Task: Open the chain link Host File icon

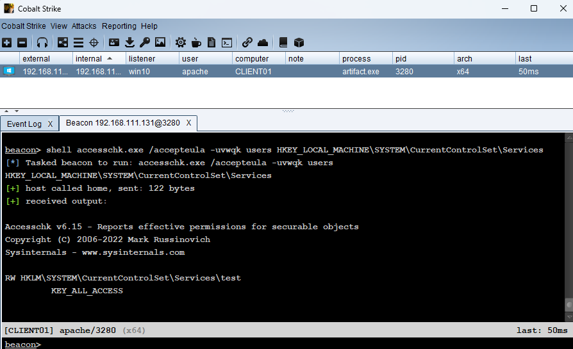Action: pos(247,43)
